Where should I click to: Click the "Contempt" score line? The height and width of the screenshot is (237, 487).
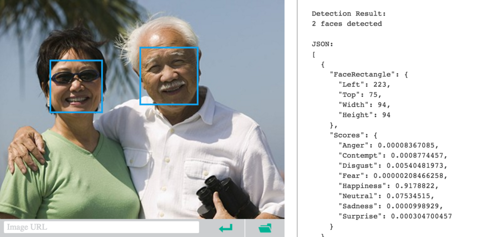(x=393, y=156)
